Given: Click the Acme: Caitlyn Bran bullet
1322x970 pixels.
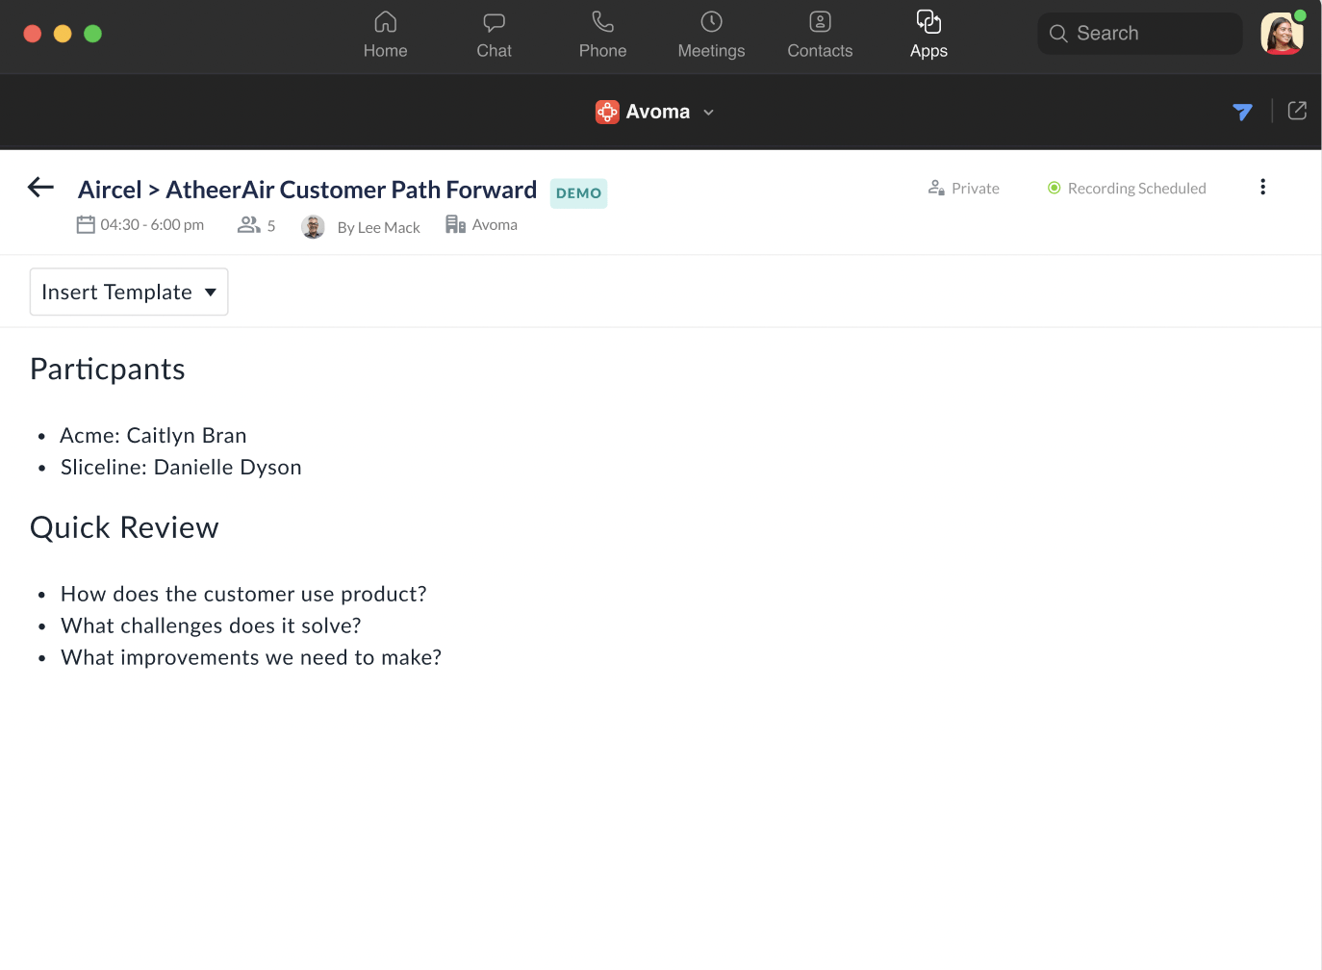Looking at the screenshot, I should point(154,436).
